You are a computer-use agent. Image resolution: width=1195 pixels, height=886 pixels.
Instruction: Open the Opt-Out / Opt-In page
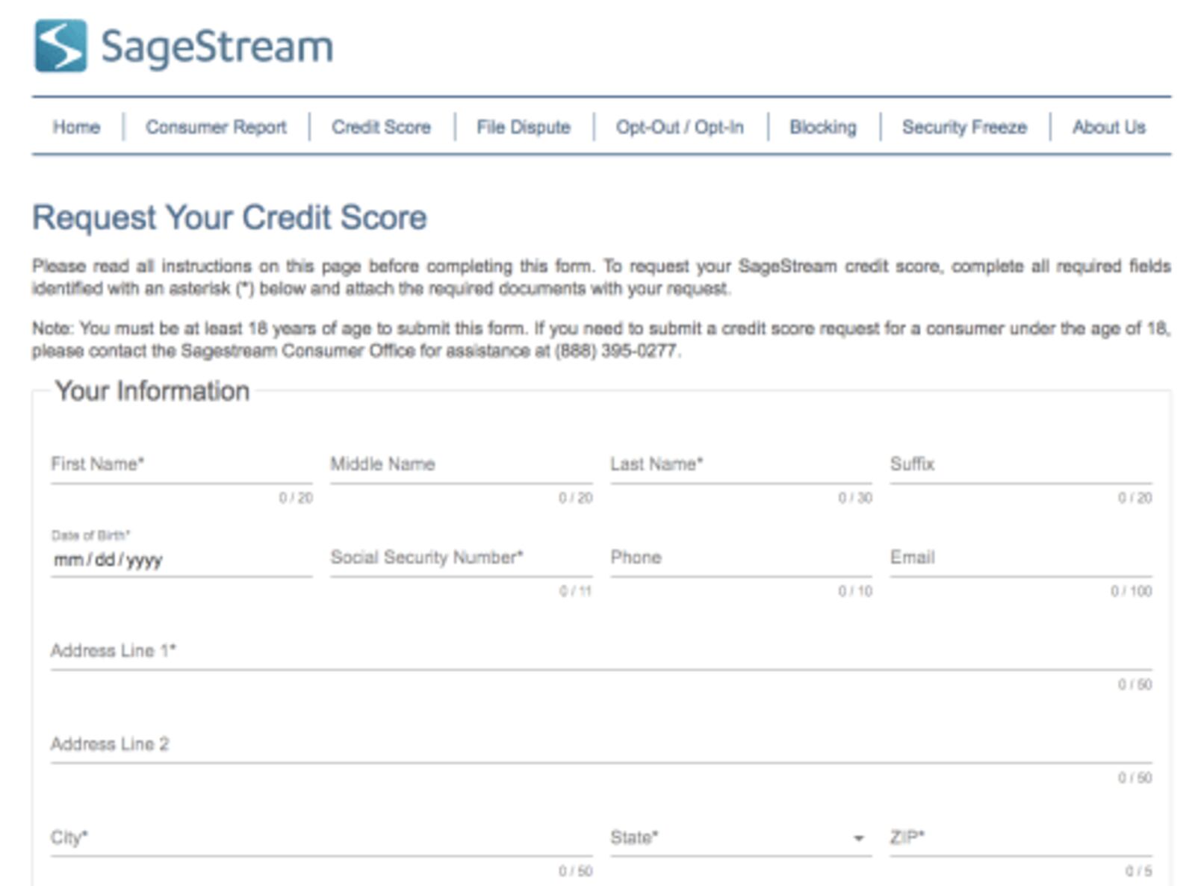(680, 127)
